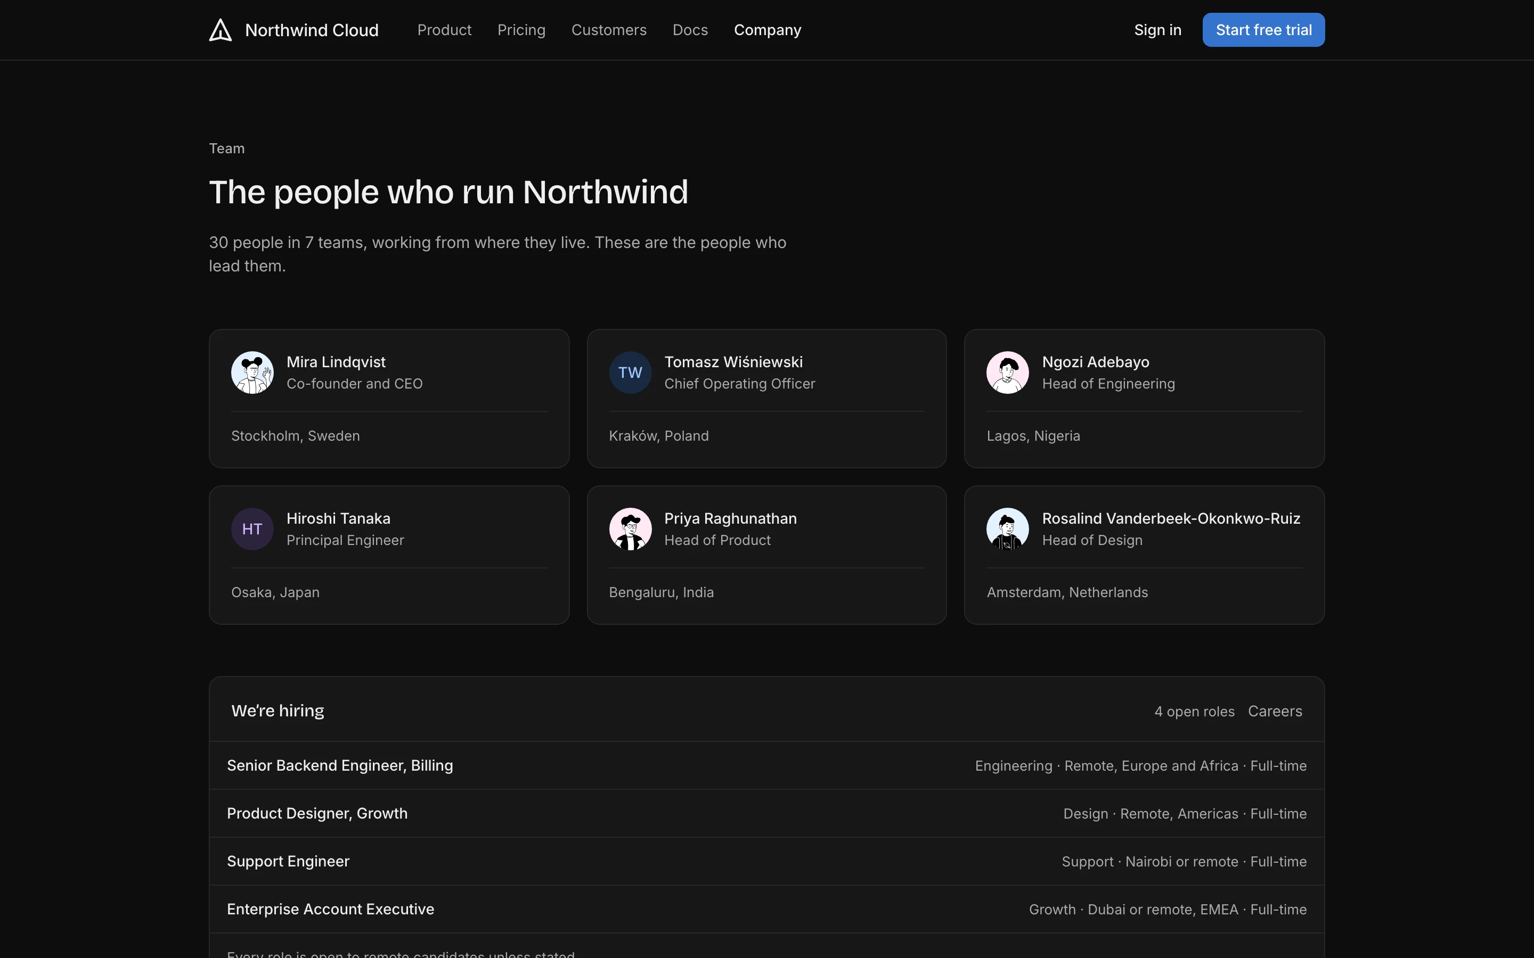The height and width of the screenshot is (958, 1534).
Task: Click the Osaka, Japan location
Action: (275, 592)
